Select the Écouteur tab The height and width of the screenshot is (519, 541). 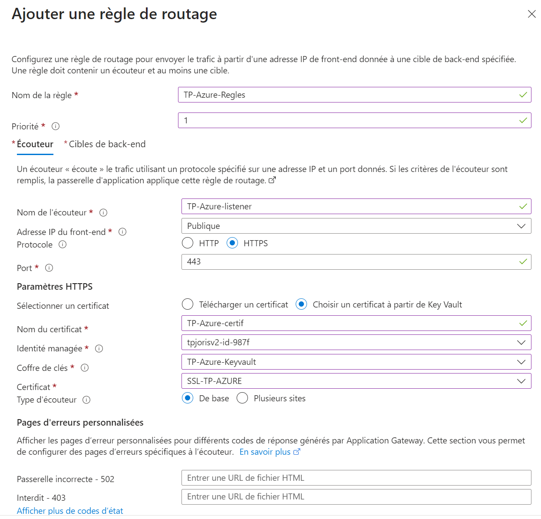click(35, 144)
